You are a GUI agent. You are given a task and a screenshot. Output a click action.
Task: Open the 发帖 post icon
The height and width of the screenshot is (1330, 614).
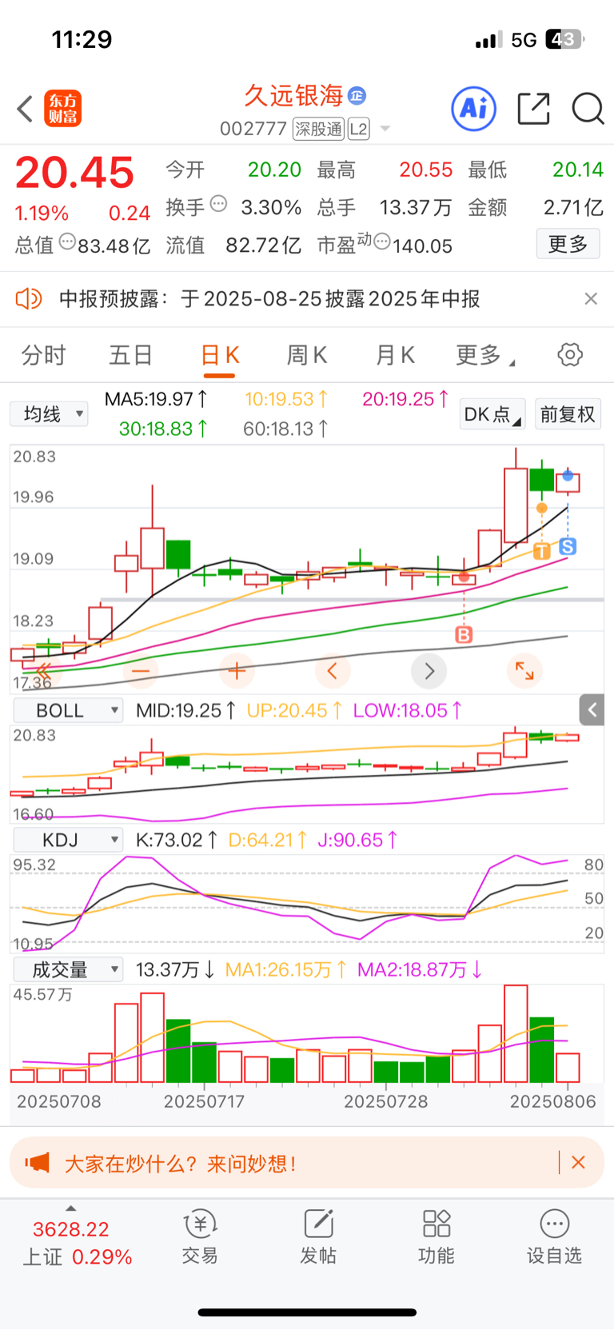pyautogui.click(x=318, y=1236)
